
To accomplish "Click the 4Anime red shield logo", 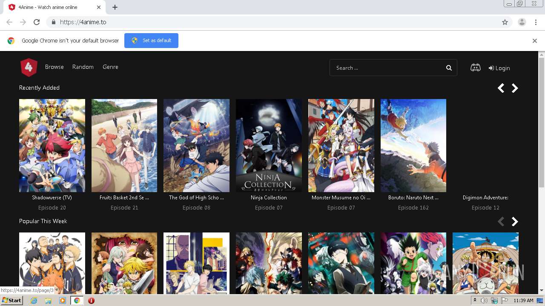I will [29, 67].
